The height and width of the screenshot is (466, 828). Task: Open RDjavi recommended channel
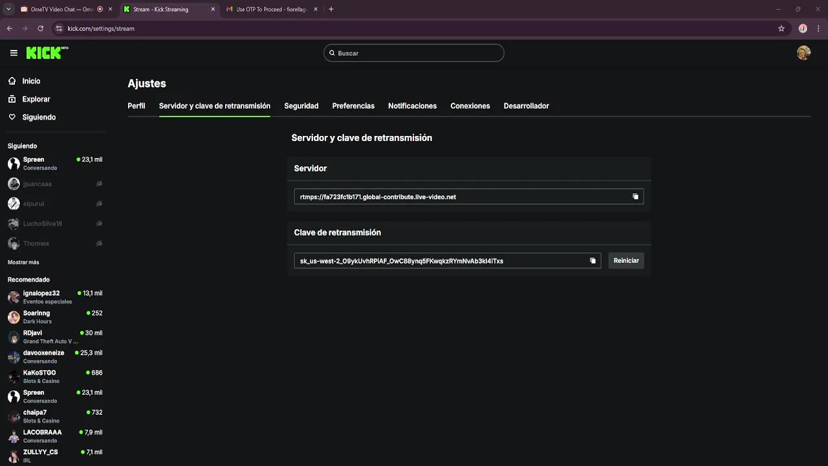click(54, 337)
